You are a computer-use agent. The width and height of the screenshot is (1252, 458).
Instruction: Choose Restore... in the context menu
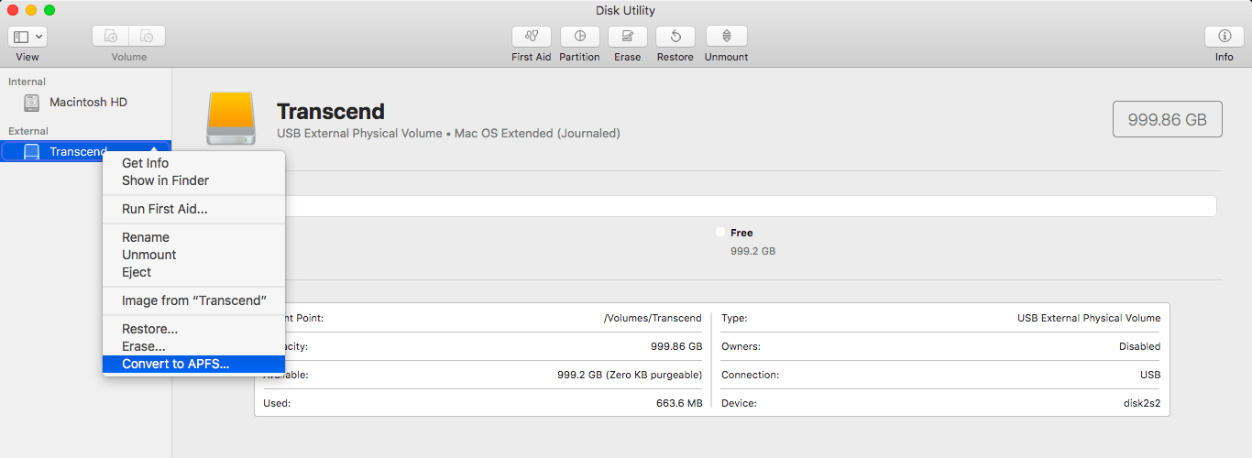click(x=193, y=329)
